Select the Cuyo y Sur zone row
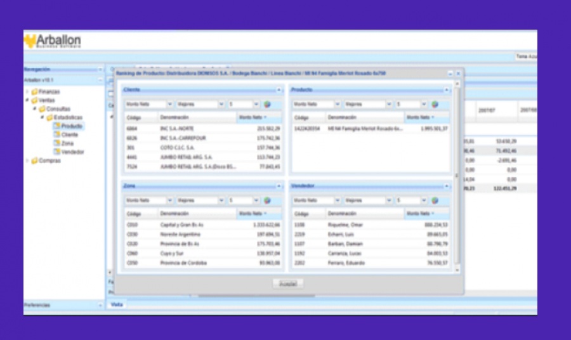 [x=203, y=253]
